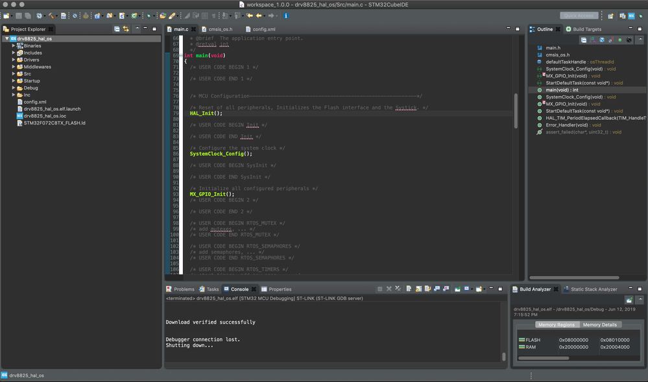Click the Back navigation arrow icon

(259, 16)
